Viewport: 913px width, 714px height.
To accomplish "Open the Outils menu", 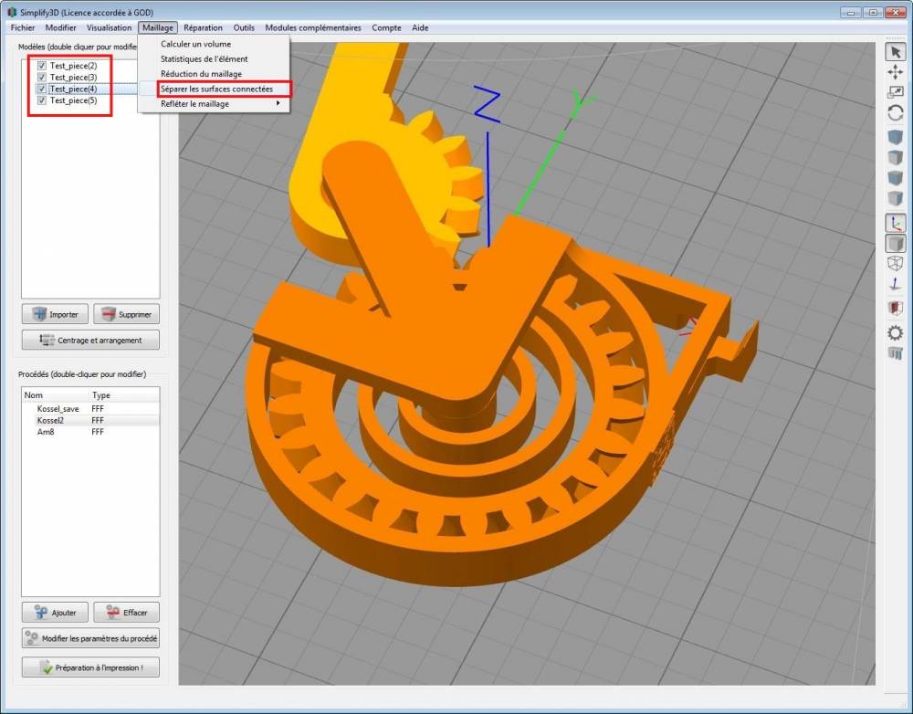I will [244, 27].
